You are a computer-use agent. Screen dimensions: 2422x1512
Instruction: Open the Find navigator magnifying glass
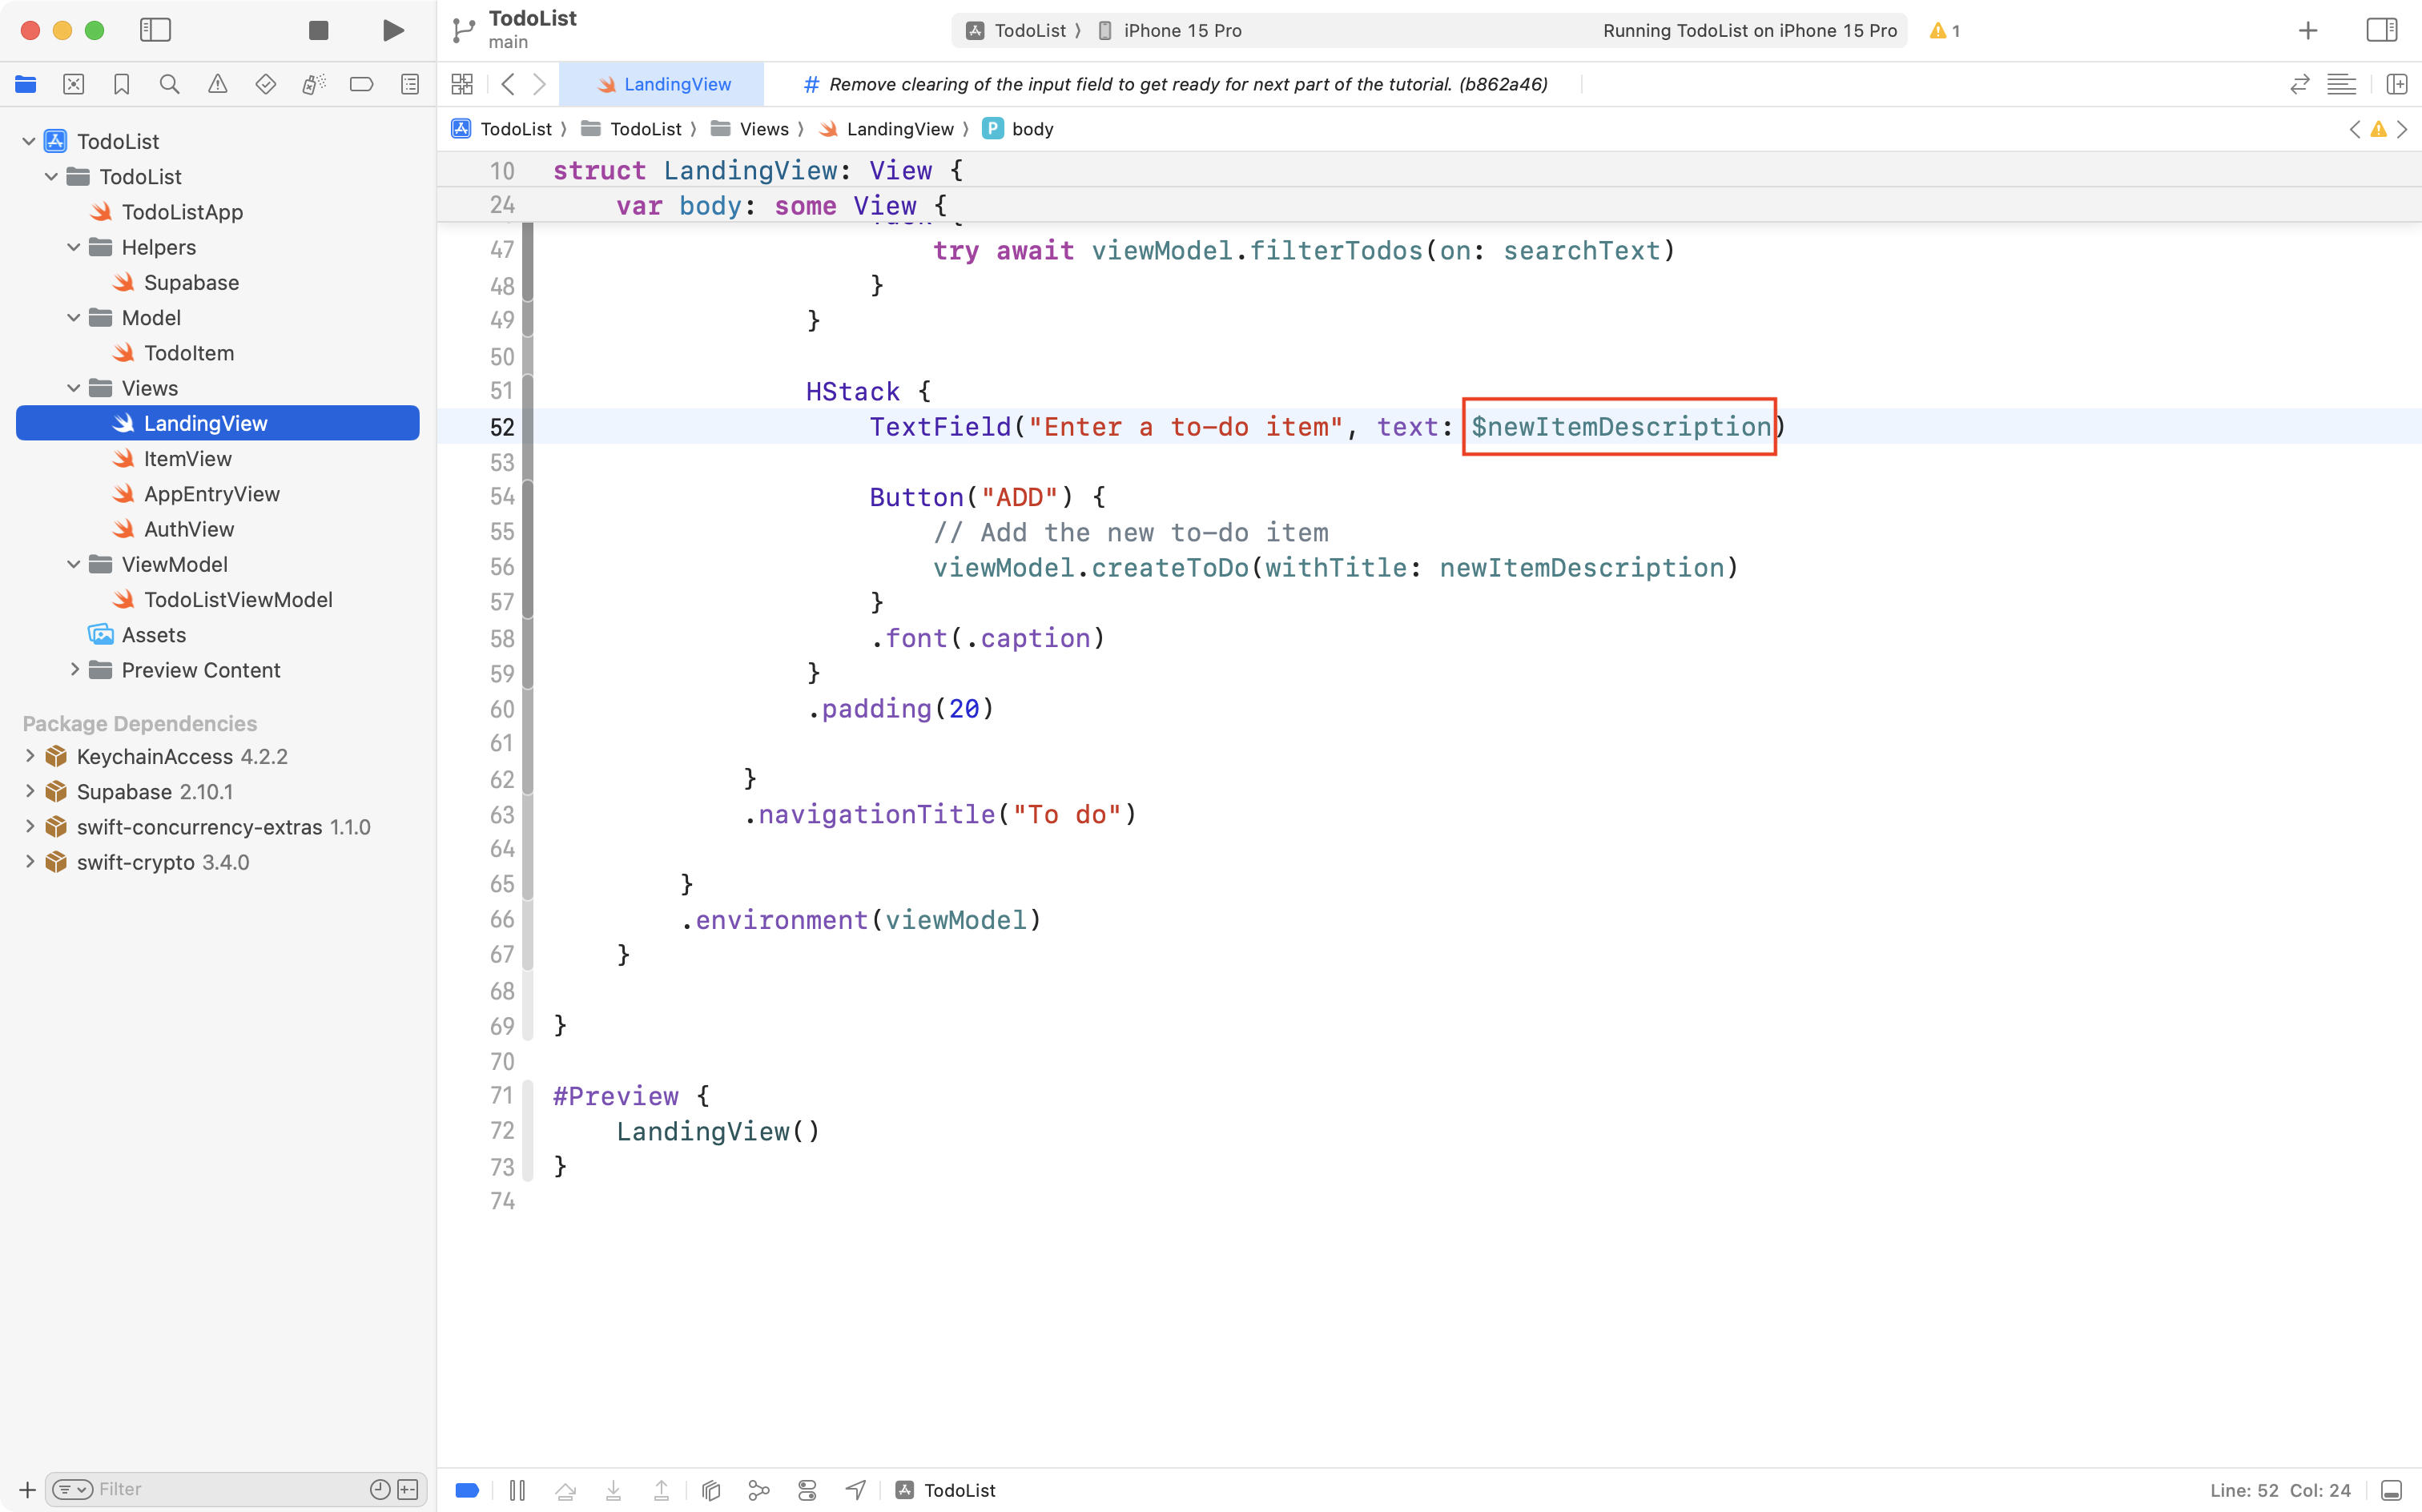(x=169, y=84)
